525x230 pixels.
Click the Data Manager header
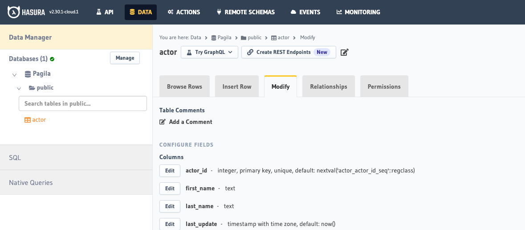(x=76, y=37)
